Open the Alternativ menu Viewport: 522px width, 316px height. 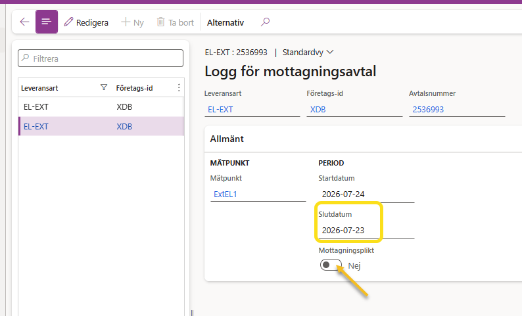[x=225, y=22]
